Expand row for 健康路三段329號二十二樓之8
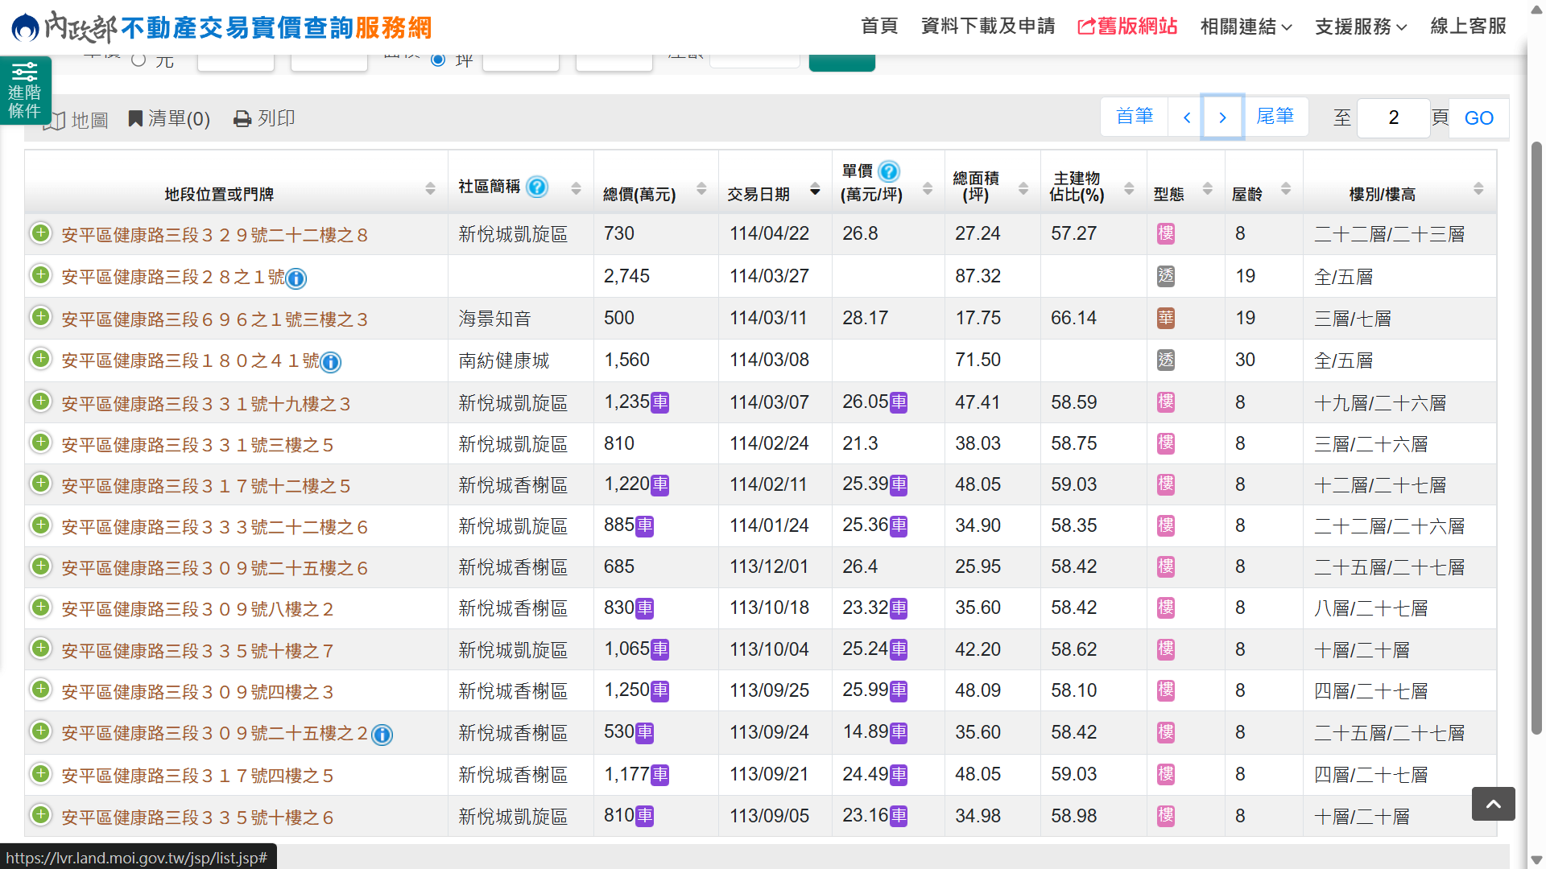Viewport: 1546px width, 869px height. [40, 233]
